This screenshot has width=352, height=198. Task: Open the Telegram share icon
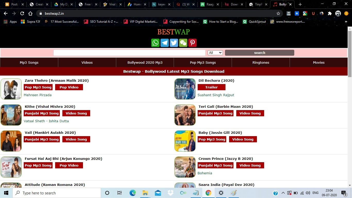[165, 43]
